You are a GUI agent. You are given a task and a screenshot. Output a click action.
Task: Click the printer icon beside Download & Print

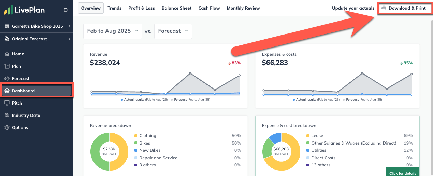(384, 8)
